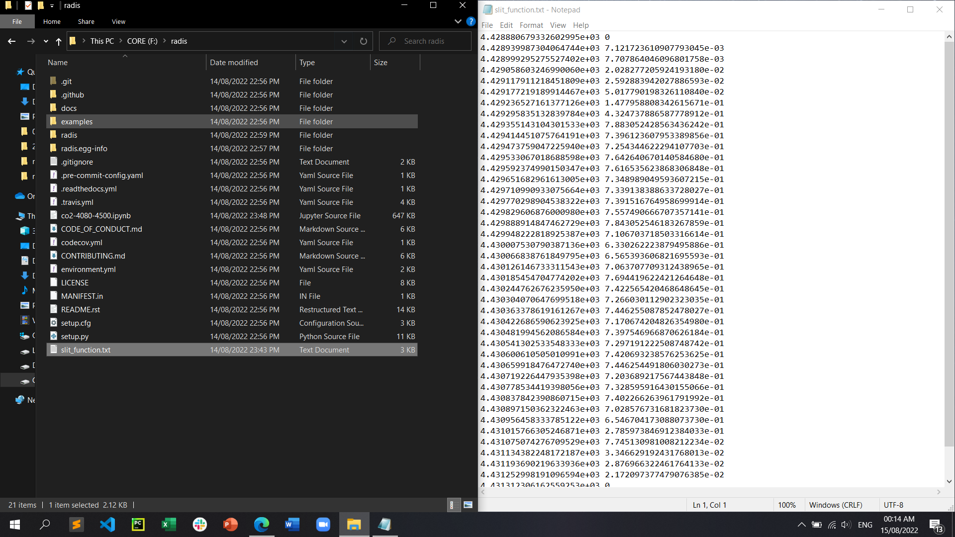
Task: Open CORE (F:) from the breadcrumb path
Action: pyautogui.click(x=142, y=41)
